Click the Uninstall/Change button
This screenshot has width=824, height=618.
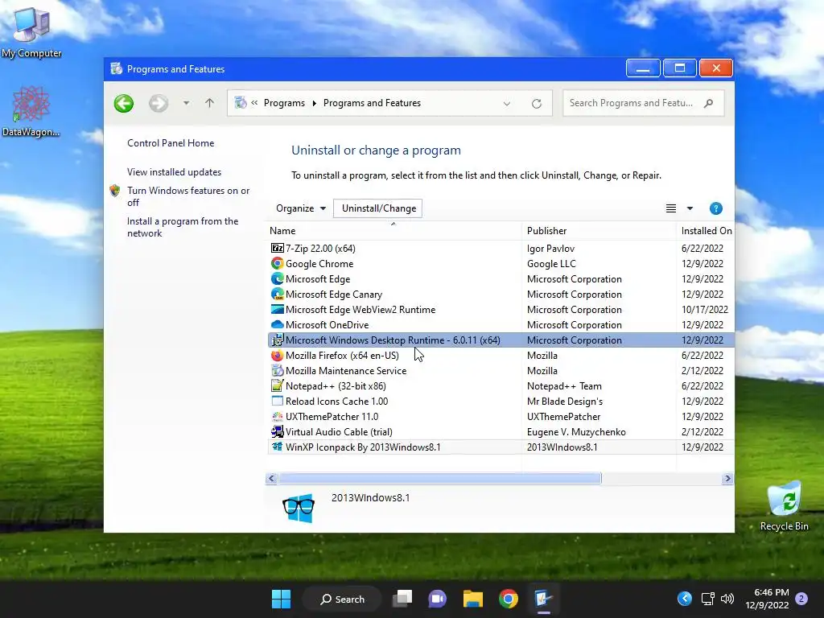378,208
